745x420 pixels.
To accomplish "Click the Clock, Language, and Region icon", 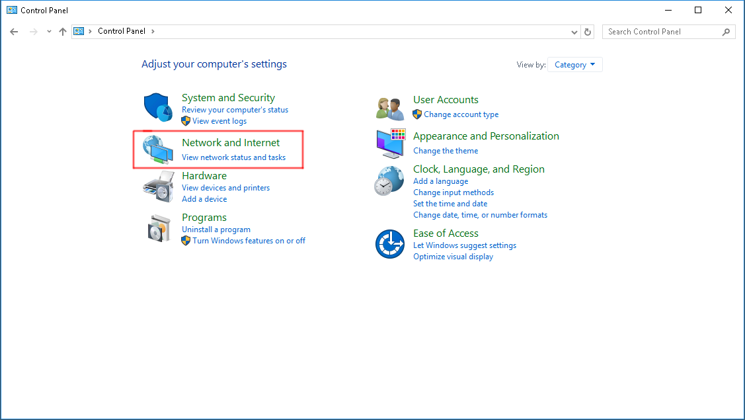I will [389, 181].
